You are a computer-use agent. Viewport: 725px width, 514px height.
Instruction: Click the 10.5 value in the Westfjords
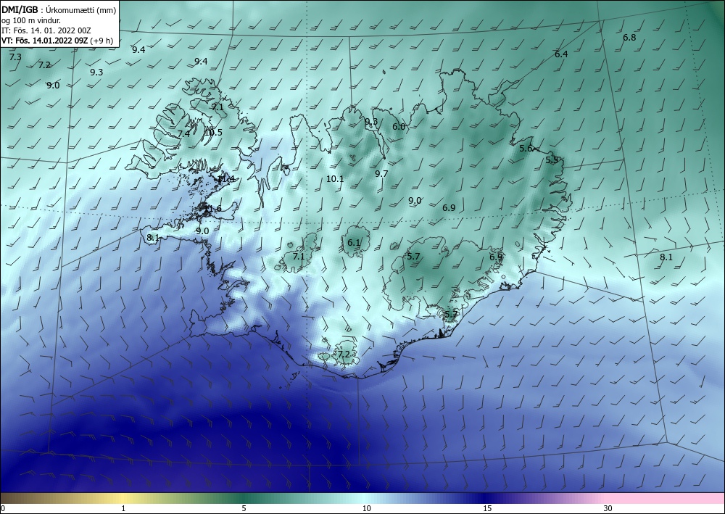tap(214, 133)
